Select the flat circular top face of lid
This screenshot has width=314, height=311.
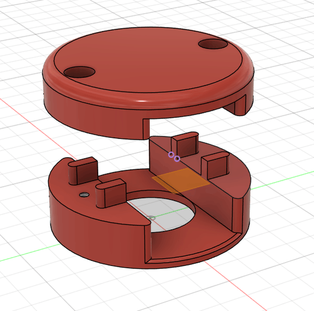click(x=148, y=60)
